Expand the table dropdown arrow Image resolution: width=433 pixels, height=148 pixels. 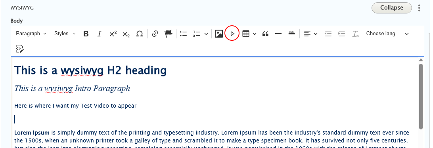coord(255,34)
